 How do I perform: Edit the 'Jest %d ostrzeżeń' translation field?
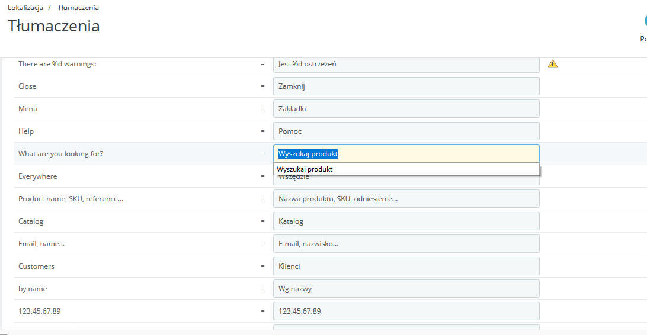coord(406,64)
